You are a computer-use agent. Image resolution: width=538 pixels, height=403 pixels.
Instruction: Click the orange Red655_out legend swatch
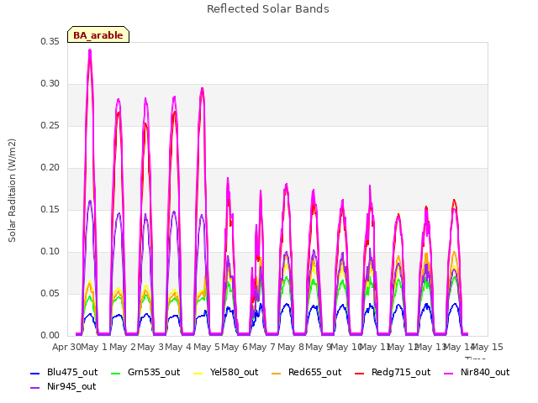277,373
